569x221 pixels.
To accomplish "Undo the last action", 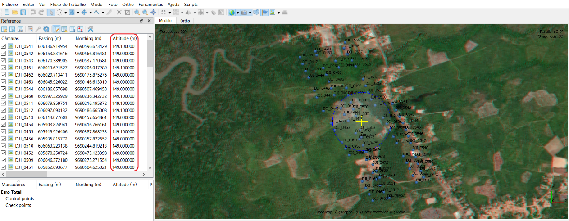I will click(33, 12).
